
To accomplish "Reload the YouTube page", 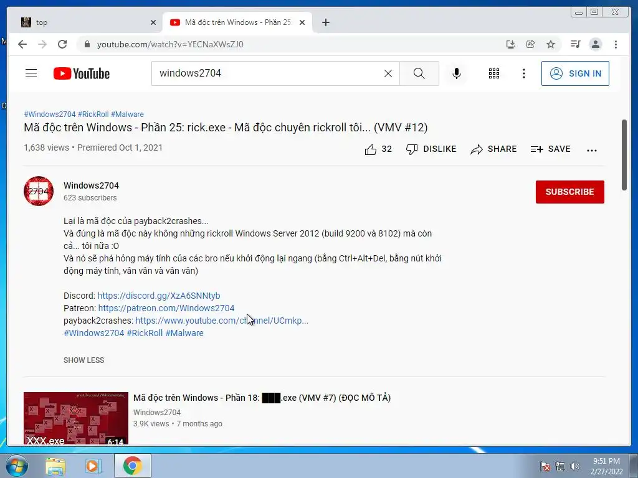I will click(x=62, y=44).
